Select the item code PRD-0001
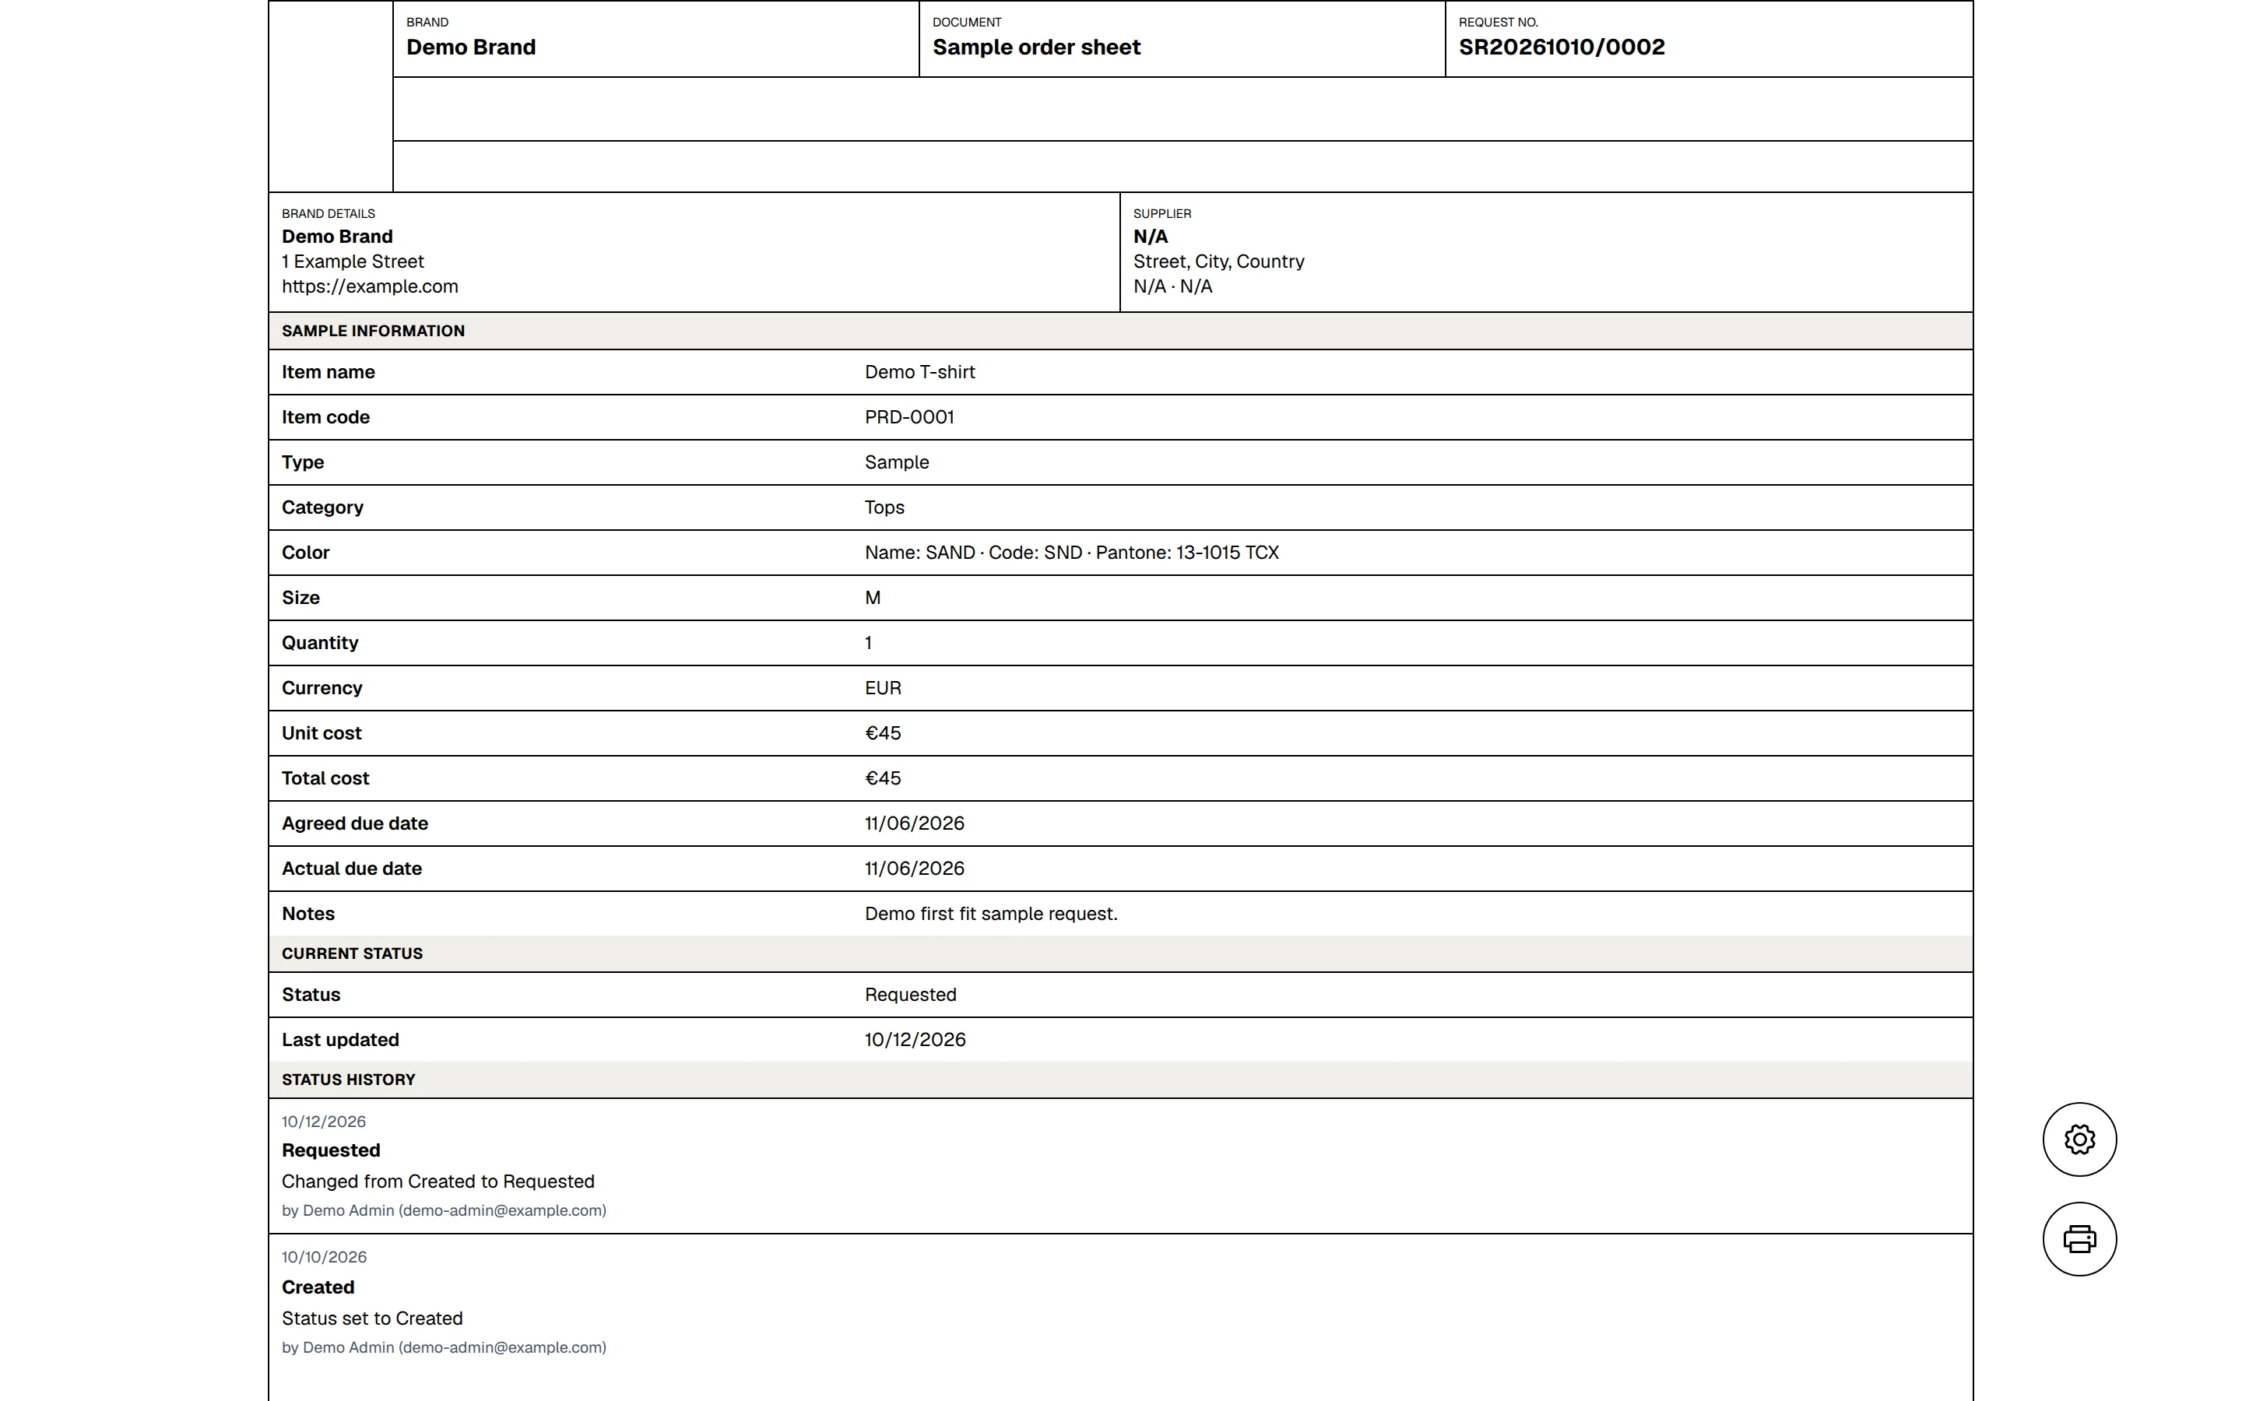Image resolution: width=2242 pixels, height=1401 pixels. coord(908,417)
